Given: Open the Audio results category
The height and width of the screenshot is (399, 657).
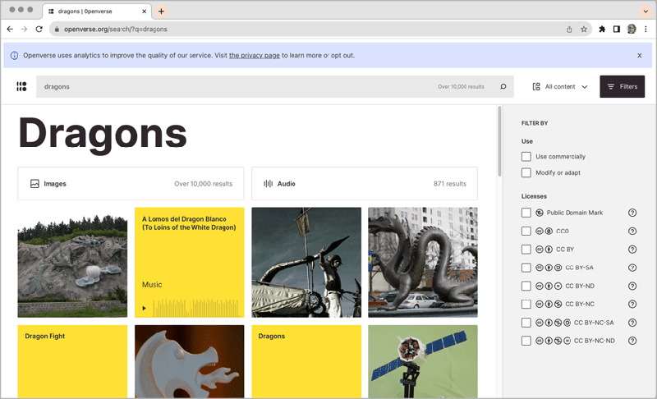Looking at the screenshot, I should 365,183.
